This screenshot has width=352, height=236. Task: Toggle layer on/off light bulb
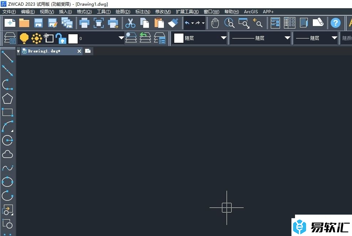tap(24, 38)
